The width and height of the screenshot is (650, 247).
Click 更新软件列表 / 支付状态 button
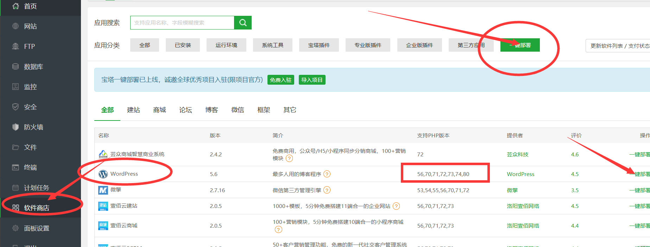point(618,46)
